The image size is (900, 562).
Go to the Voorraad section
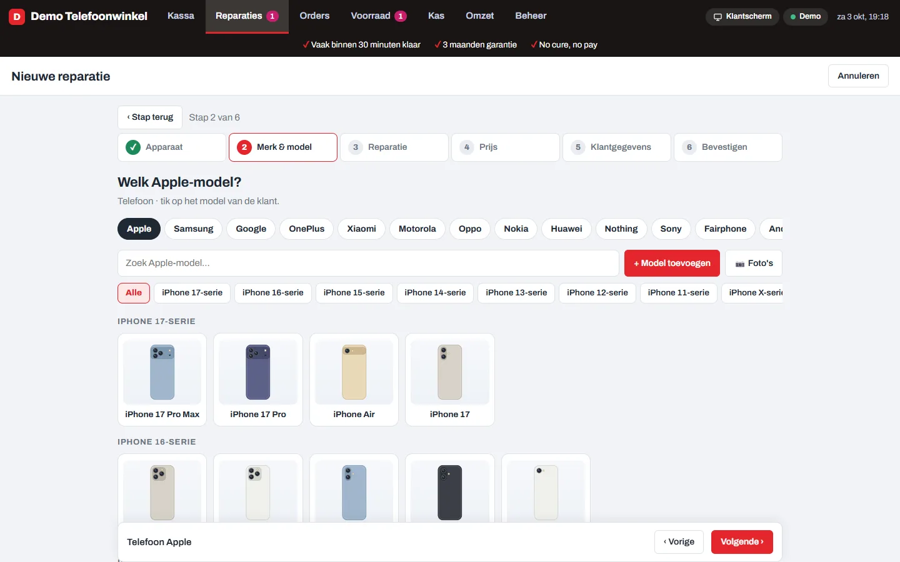pyautogui.click(x=379, y=16)
